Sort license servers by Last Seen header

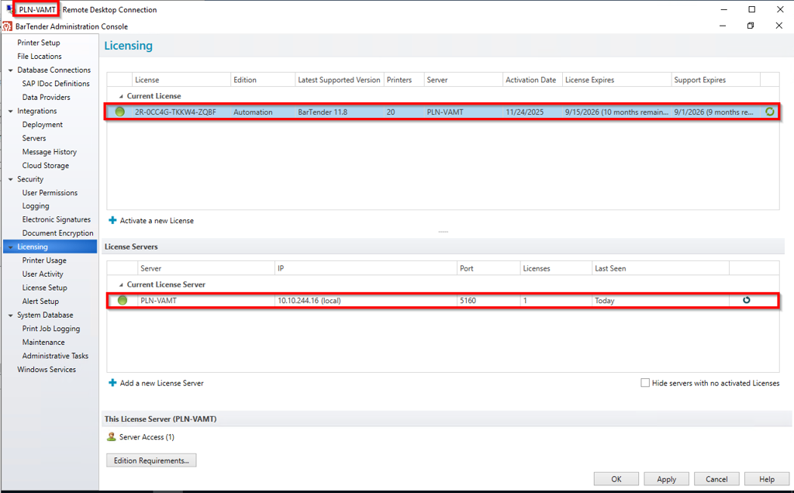point(661,268)
